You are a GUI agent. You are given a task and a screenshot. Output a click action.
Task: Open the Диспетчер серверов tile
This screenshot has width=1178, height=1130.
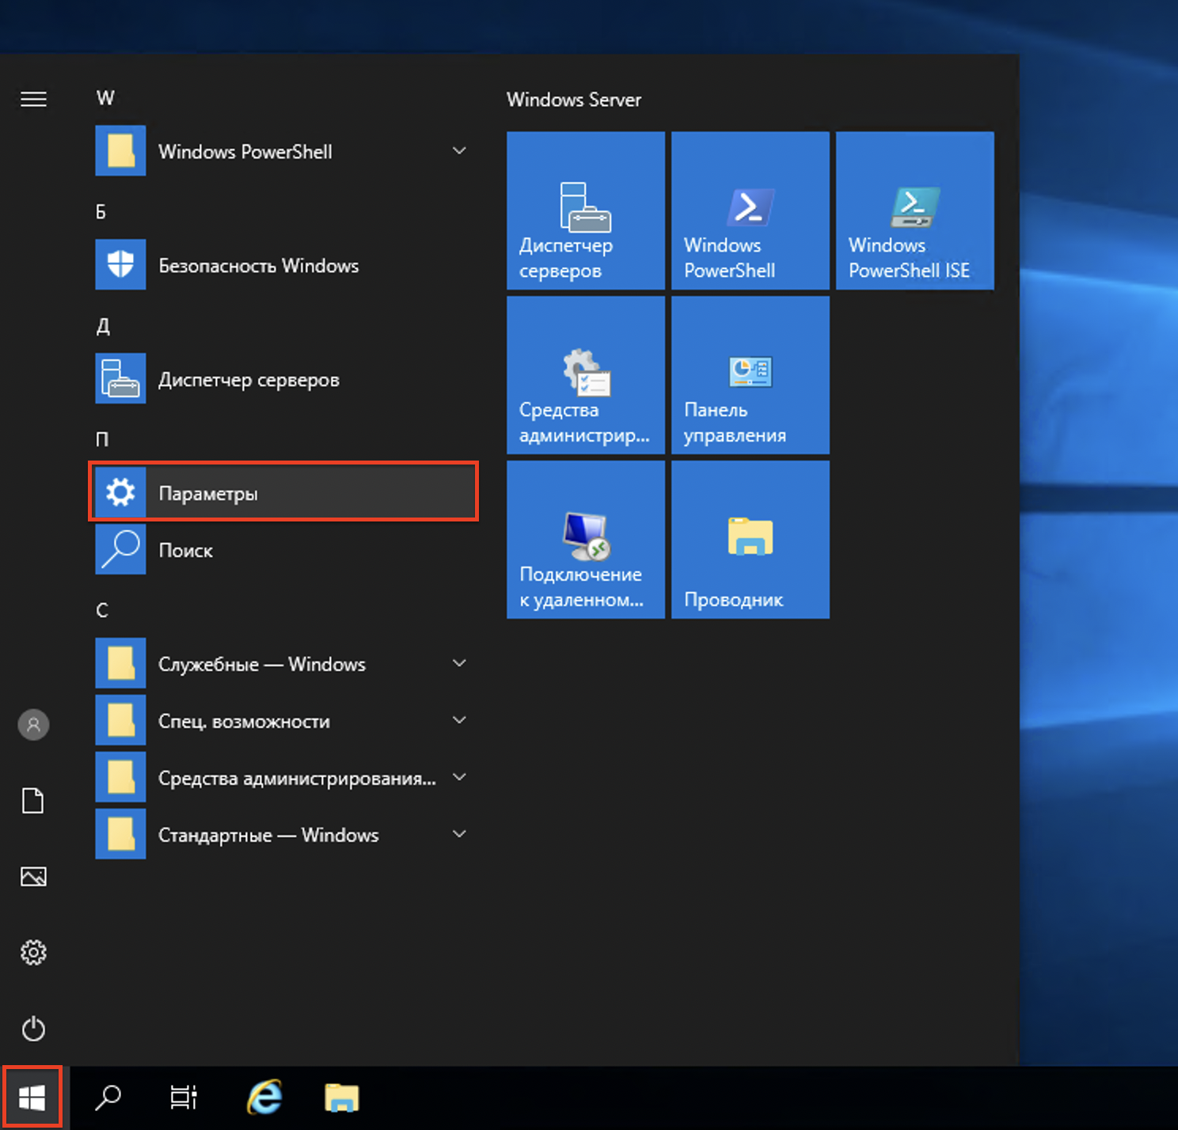pos(586,210)
